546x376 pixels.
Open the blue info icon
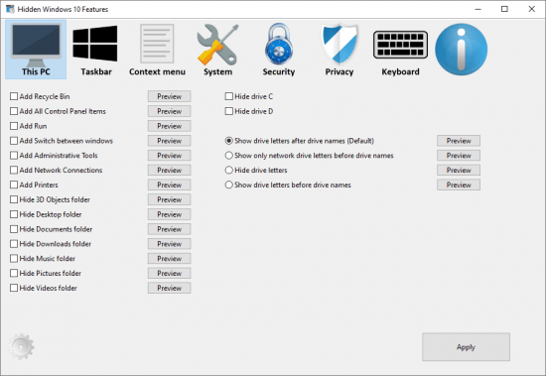coord(461,49)
